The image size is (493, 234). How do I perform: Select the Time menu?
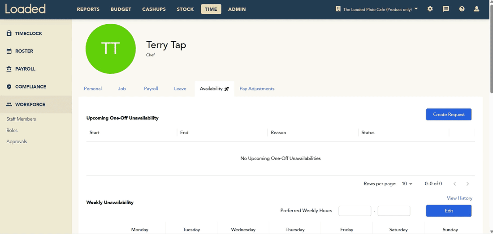click(x=211, y=9)
